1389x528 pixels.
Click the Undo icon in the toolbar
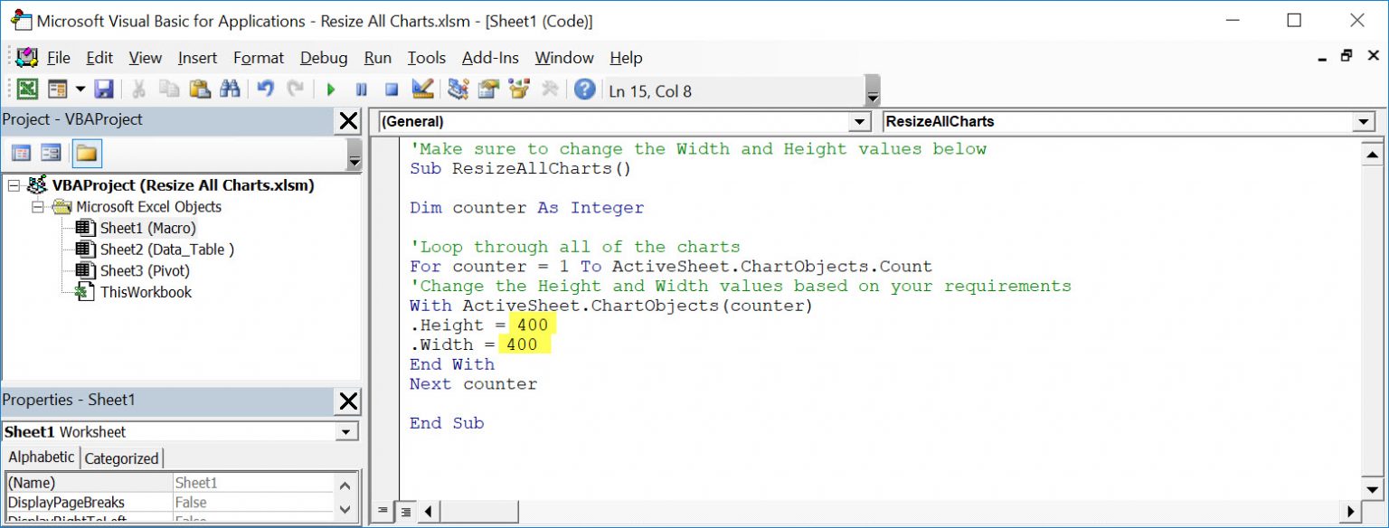pos(265,89)
